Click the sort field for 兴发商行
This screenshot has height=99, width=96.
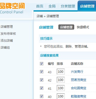(x=61, y=71)
